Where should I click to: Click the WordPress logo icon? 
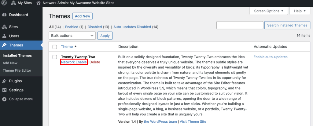[4, 3]
